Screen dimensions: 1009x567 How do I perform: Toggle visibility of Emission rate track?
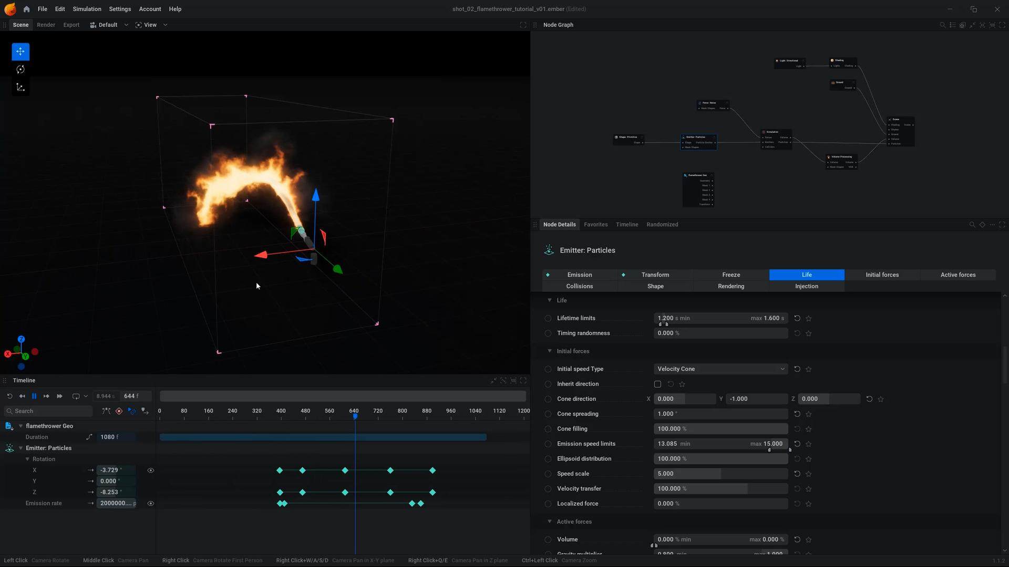point(151,503)
